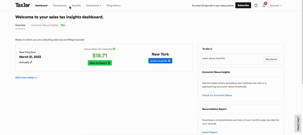Click Get started for AutoFile

click(x=271, y=59)
